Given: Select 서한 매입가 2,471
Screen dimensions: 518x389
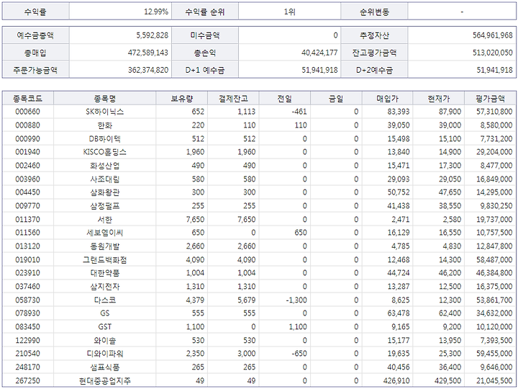Looking at the screenshot, I should click(401, 219).
